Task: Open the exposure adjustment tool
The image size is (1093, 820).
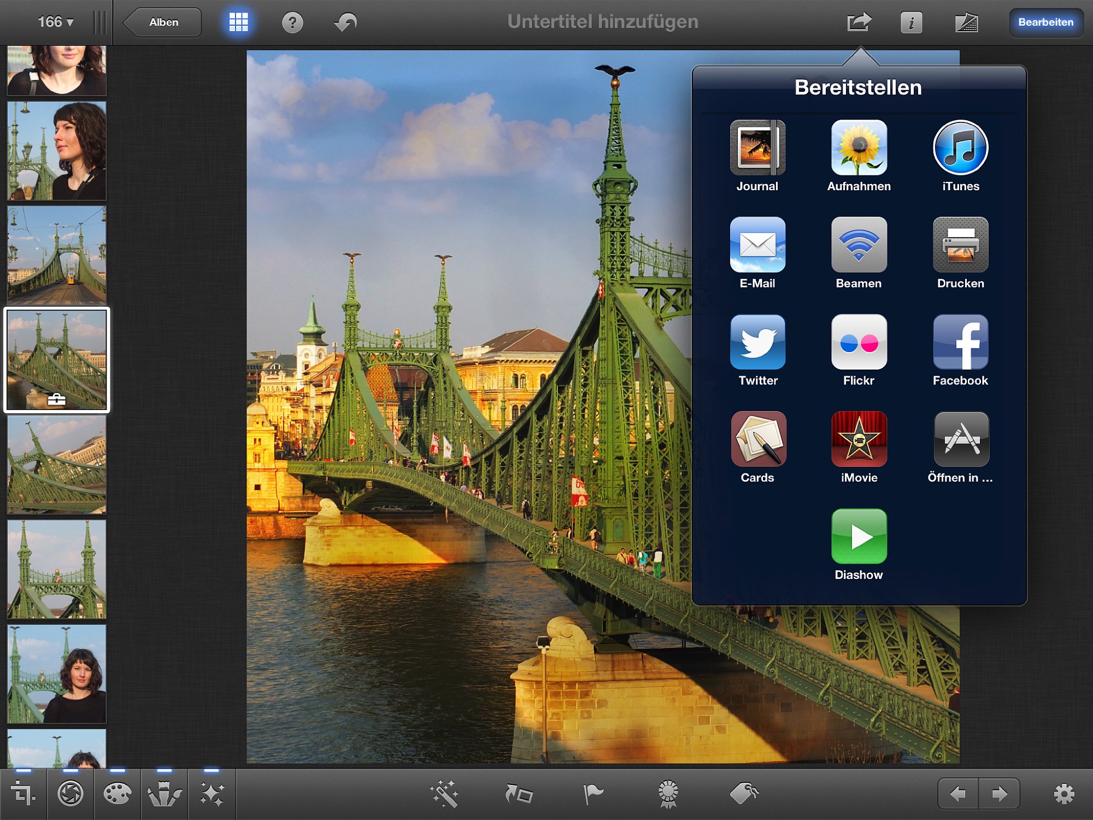Action: pos(70,793)
